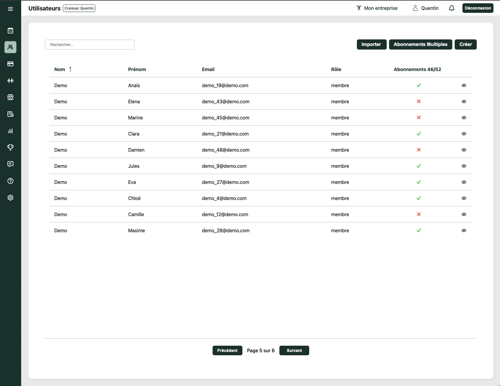Screen dimensions: 500x386
Task: Go to next page with Suivant
Action: (x=294, y=350)
